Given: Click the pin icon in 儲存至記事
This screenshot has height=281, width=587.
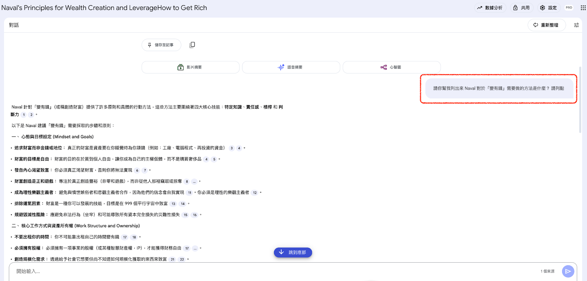Looking at the screenshot, I should (150, 45).
